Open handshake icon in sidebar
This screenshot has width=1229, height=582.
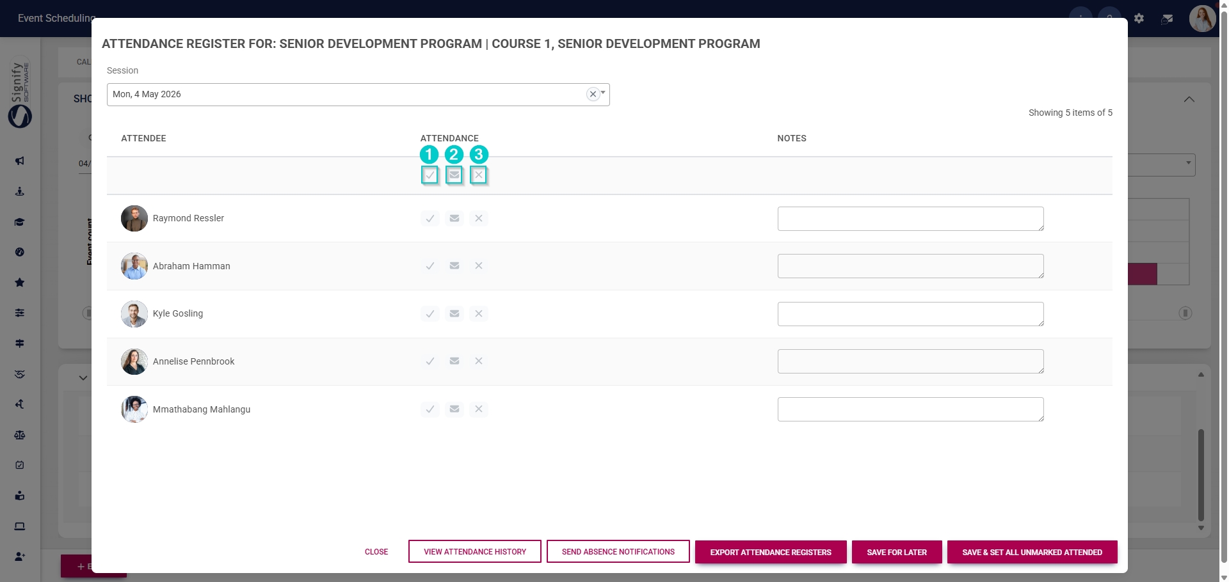point(20,374)
